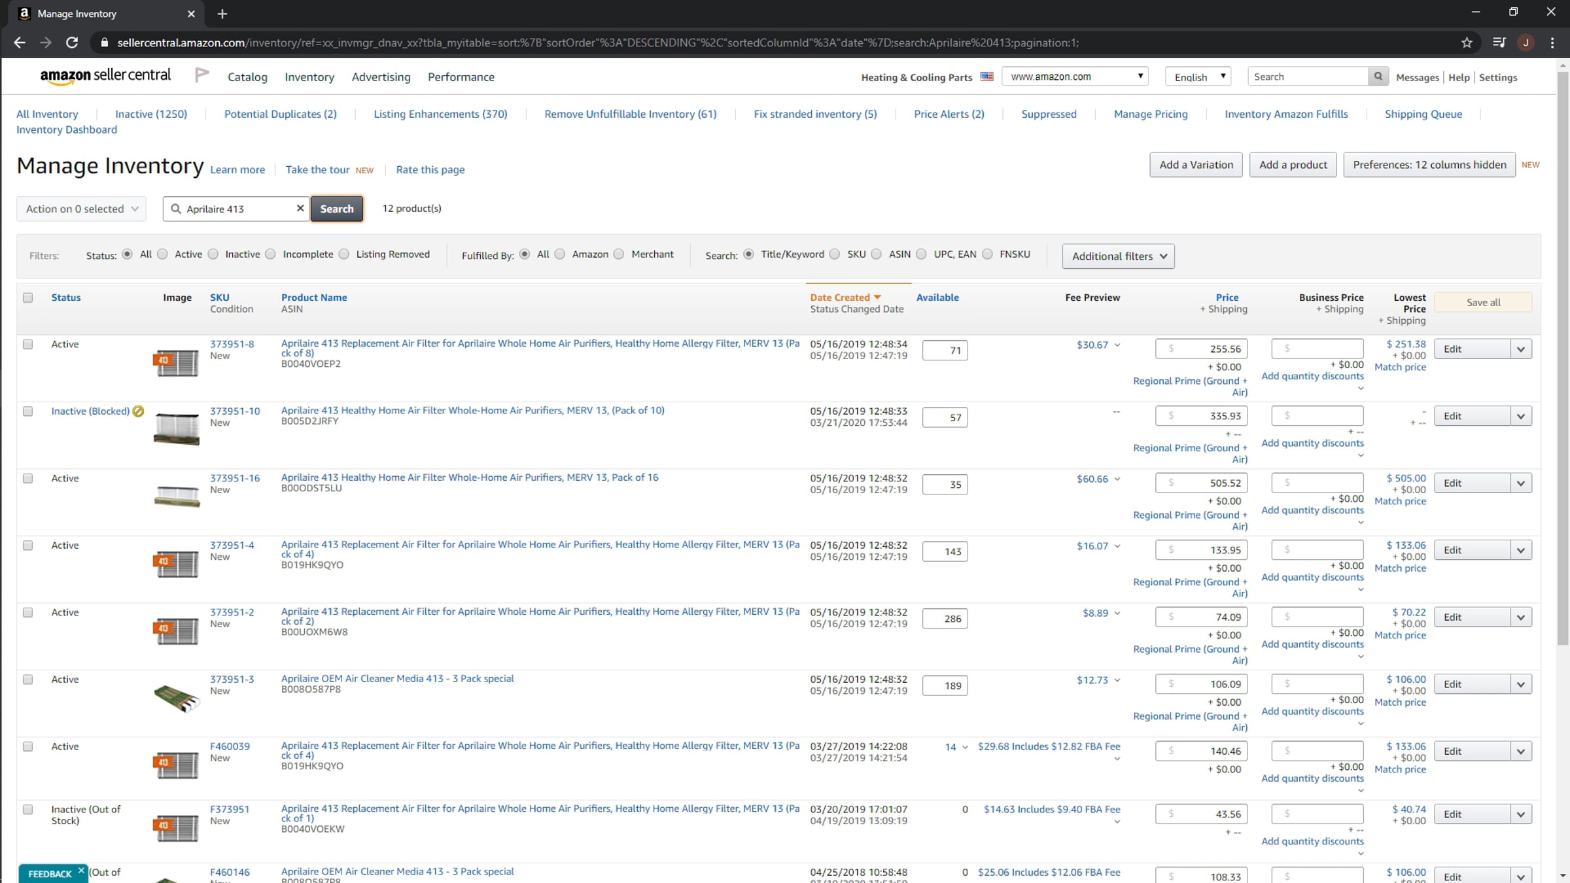This screenshot has height=883, width=1570.
Task: Open product thumbnail for SKU 373951-10
Action: tap(176, 429)
